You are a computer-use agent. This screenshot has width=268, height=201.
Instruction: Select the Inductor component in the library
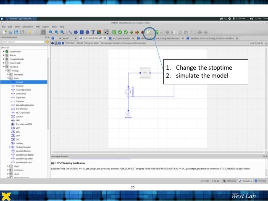(20, 101)
